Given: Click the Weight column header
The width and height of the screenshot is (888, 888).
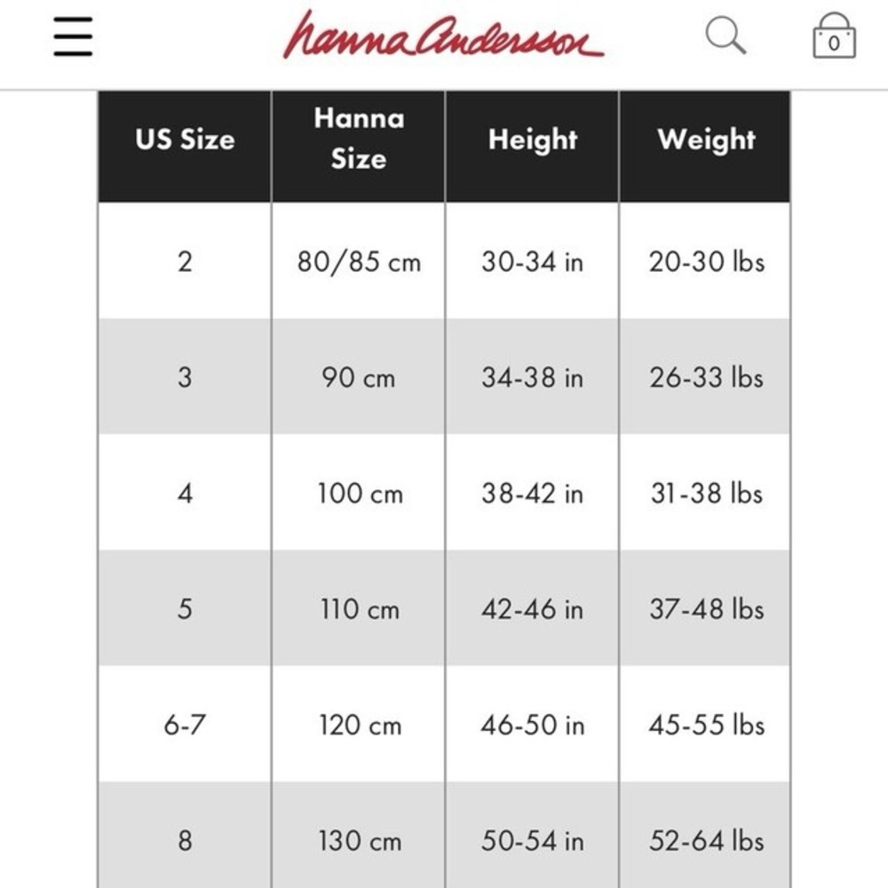Looking at the screenshot, I should click(x=705, y=147).
